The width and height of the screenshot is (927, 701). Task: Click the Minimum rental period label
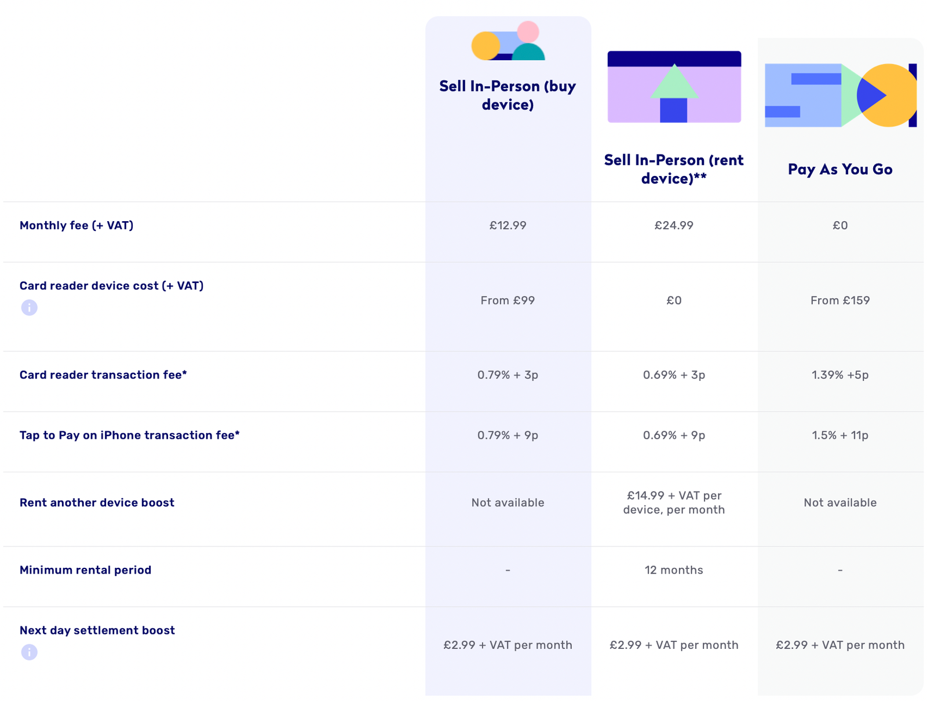pyautogui.click(x=85, y=570)
